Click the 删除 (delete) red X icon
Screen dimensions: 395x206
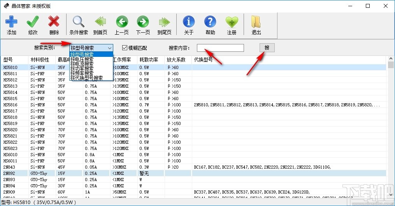[x=54, y=22]
